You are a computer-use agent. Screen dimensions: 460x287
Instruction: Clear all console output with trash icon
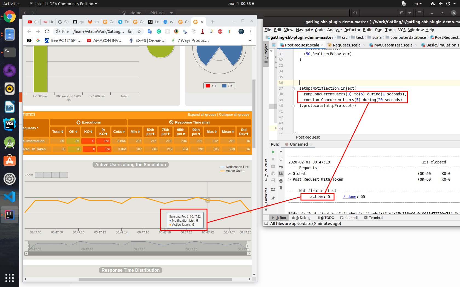click(x=281, y=188)
